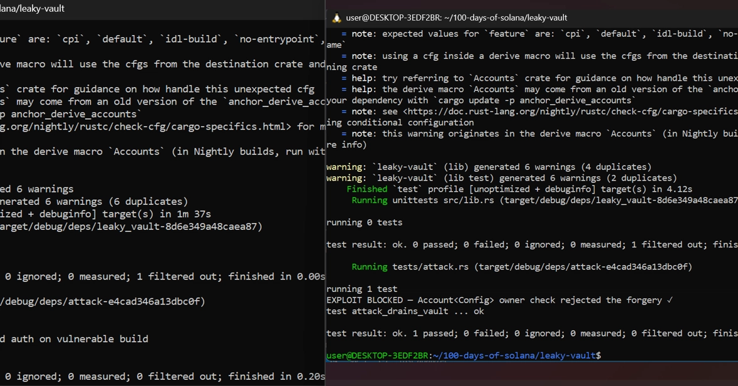Click the feature values line starting 'ure` are:' in the left terminal
Viewport: 738px width, 386px height.
point(162,39)
